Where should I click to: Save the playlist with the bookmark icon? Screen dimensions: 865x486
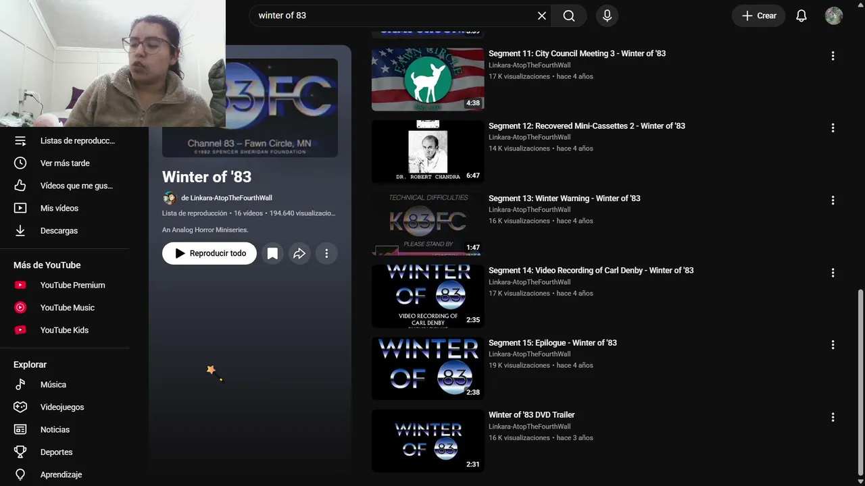coord(272,253)
